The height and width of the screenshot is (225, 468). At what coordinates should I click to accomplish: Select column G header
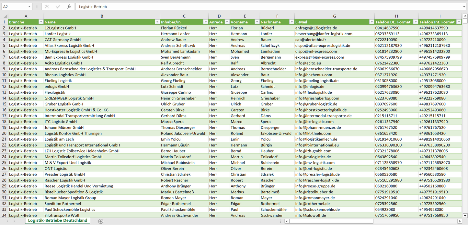334,16
